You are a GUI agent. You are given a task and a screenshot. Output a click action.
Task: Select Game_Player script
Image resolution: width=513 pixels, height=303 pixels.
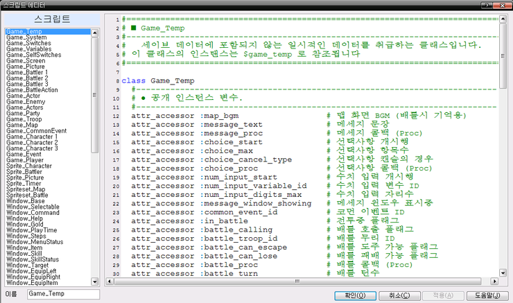(48, 160)
